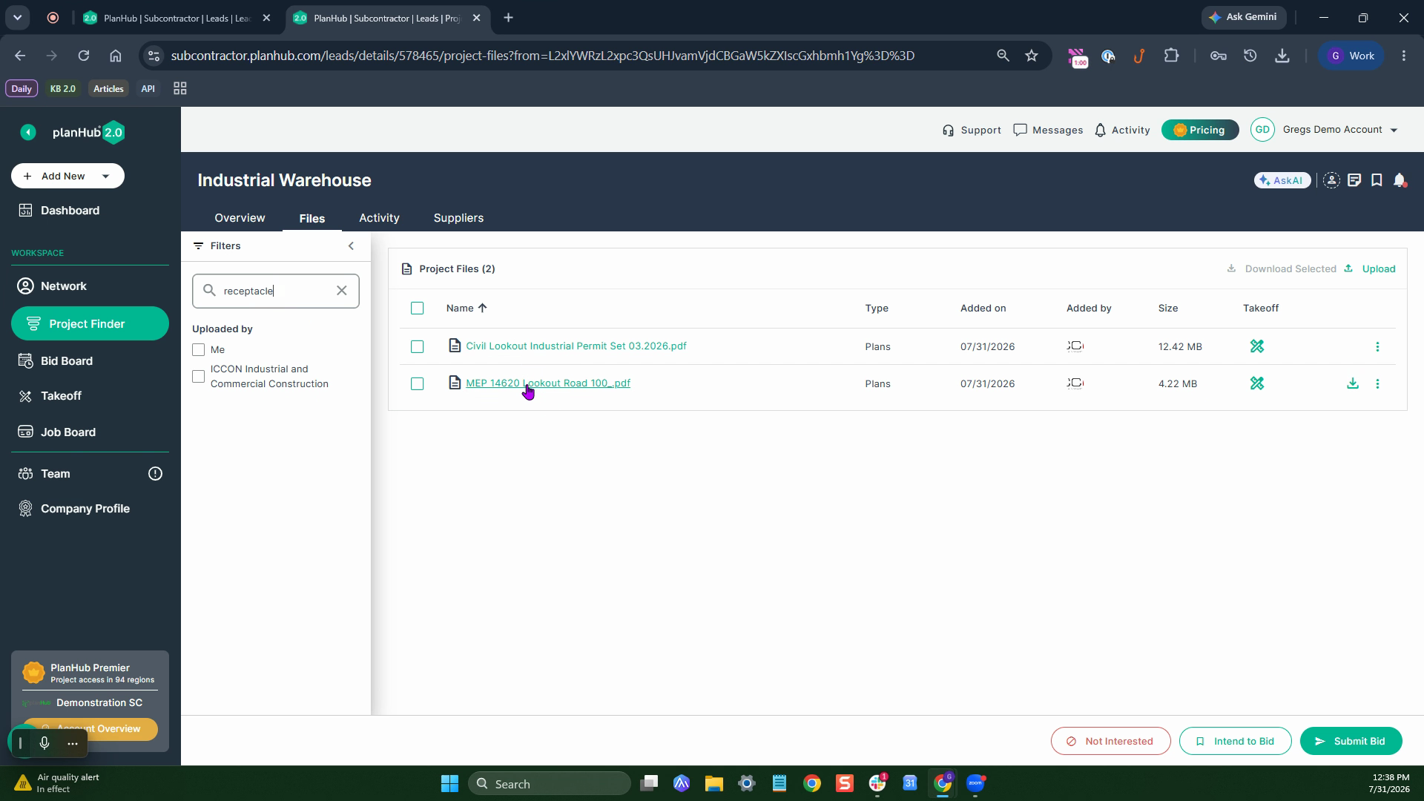Collapse the PlanHub sidebar with green arrow
The height and width of the screenshot is (801, 1424).
click(28, 133)
